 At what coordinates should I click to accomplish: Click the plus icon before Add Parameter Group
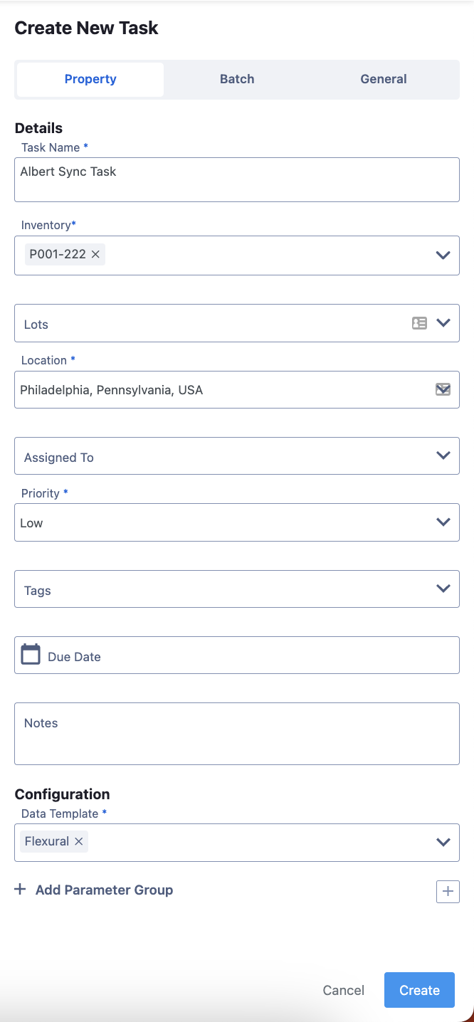[21, 890]
